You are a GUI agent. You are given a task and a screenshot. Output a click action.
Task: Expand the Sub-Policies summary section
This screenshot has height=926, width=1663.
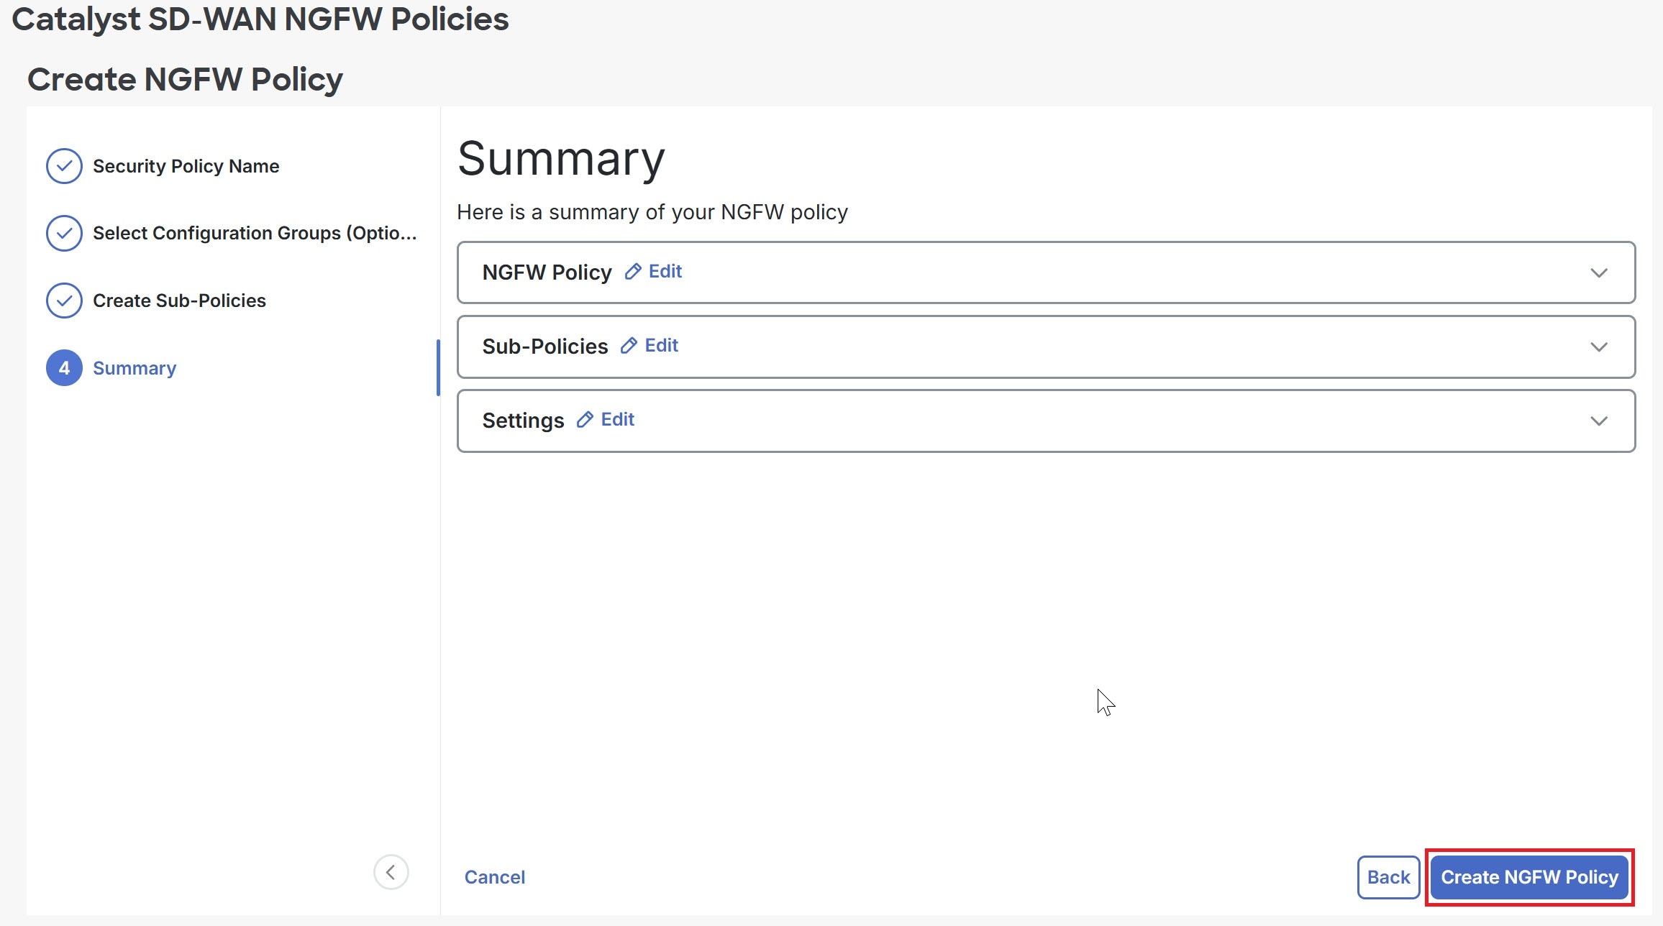click(x=1600, y=347)
